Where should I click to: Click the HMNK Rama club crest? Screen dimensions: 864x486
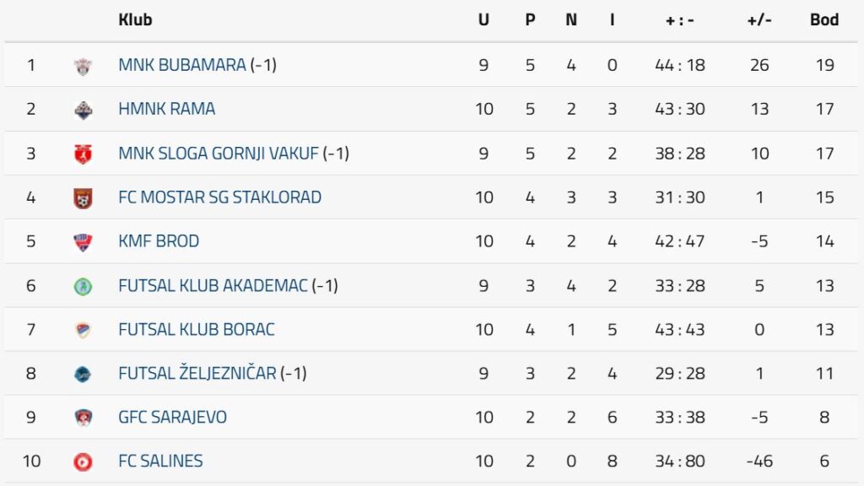point(83,110)
